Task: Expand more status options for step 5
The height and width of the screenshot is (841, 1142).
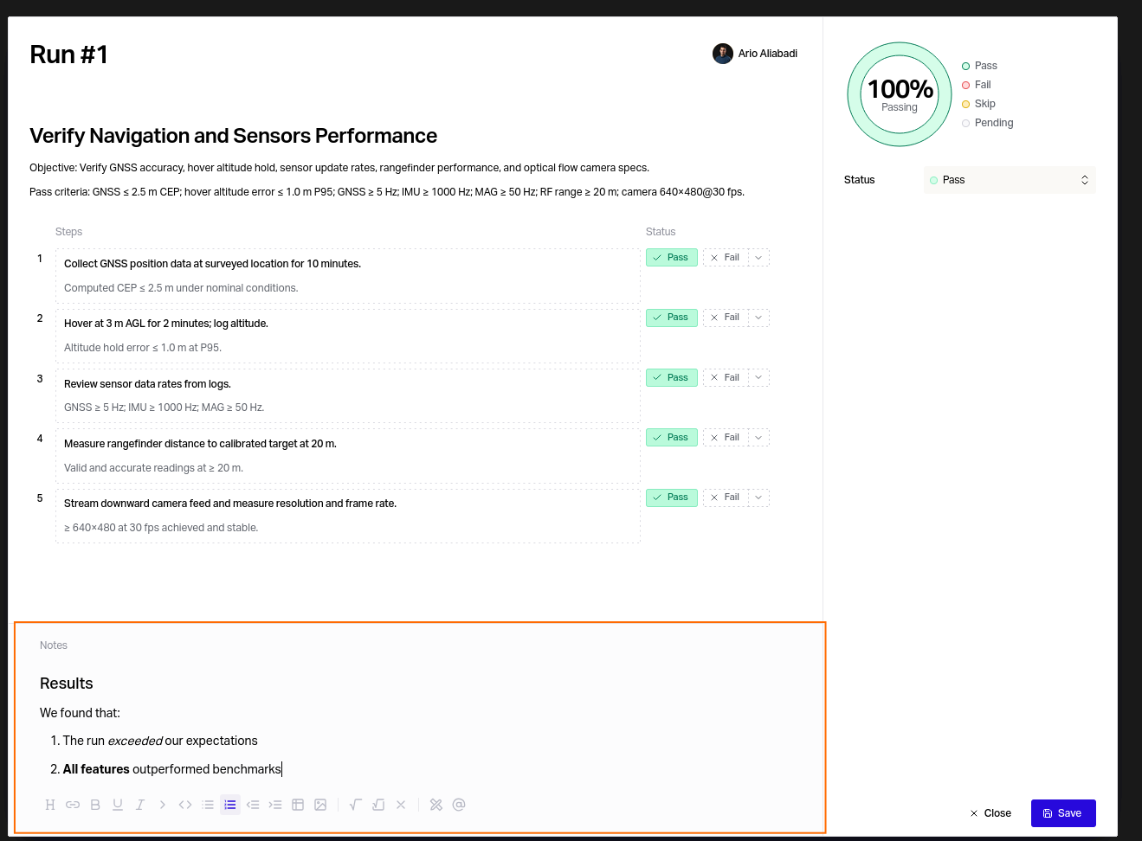Action: pos(758,498)
